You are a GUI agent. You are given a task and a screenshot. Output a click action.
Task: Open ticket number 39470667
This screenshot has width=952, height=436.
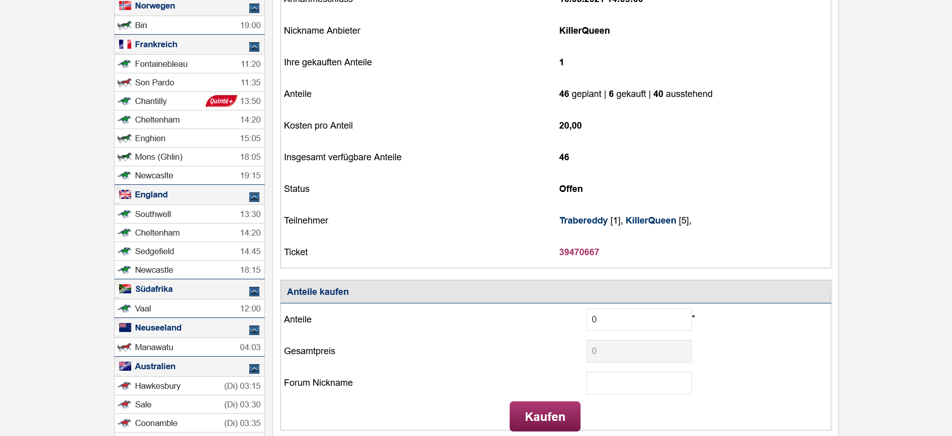click(579, 252)
